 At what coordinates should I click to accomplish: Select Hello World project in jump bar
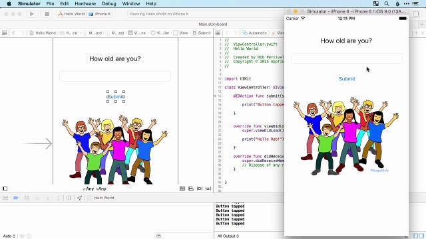43,33
